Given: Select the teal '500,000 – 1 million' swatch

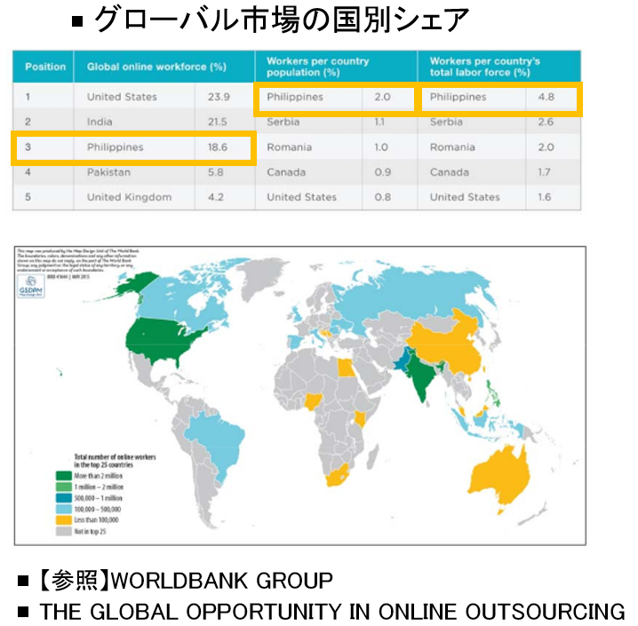Looking at the screenshot, I should [x=63, y=498].
